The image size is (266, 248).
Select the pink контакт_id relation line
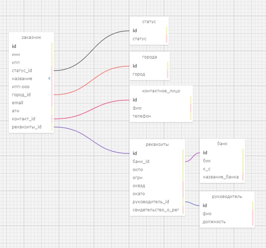pyautogui.click(x=92, y=109)
